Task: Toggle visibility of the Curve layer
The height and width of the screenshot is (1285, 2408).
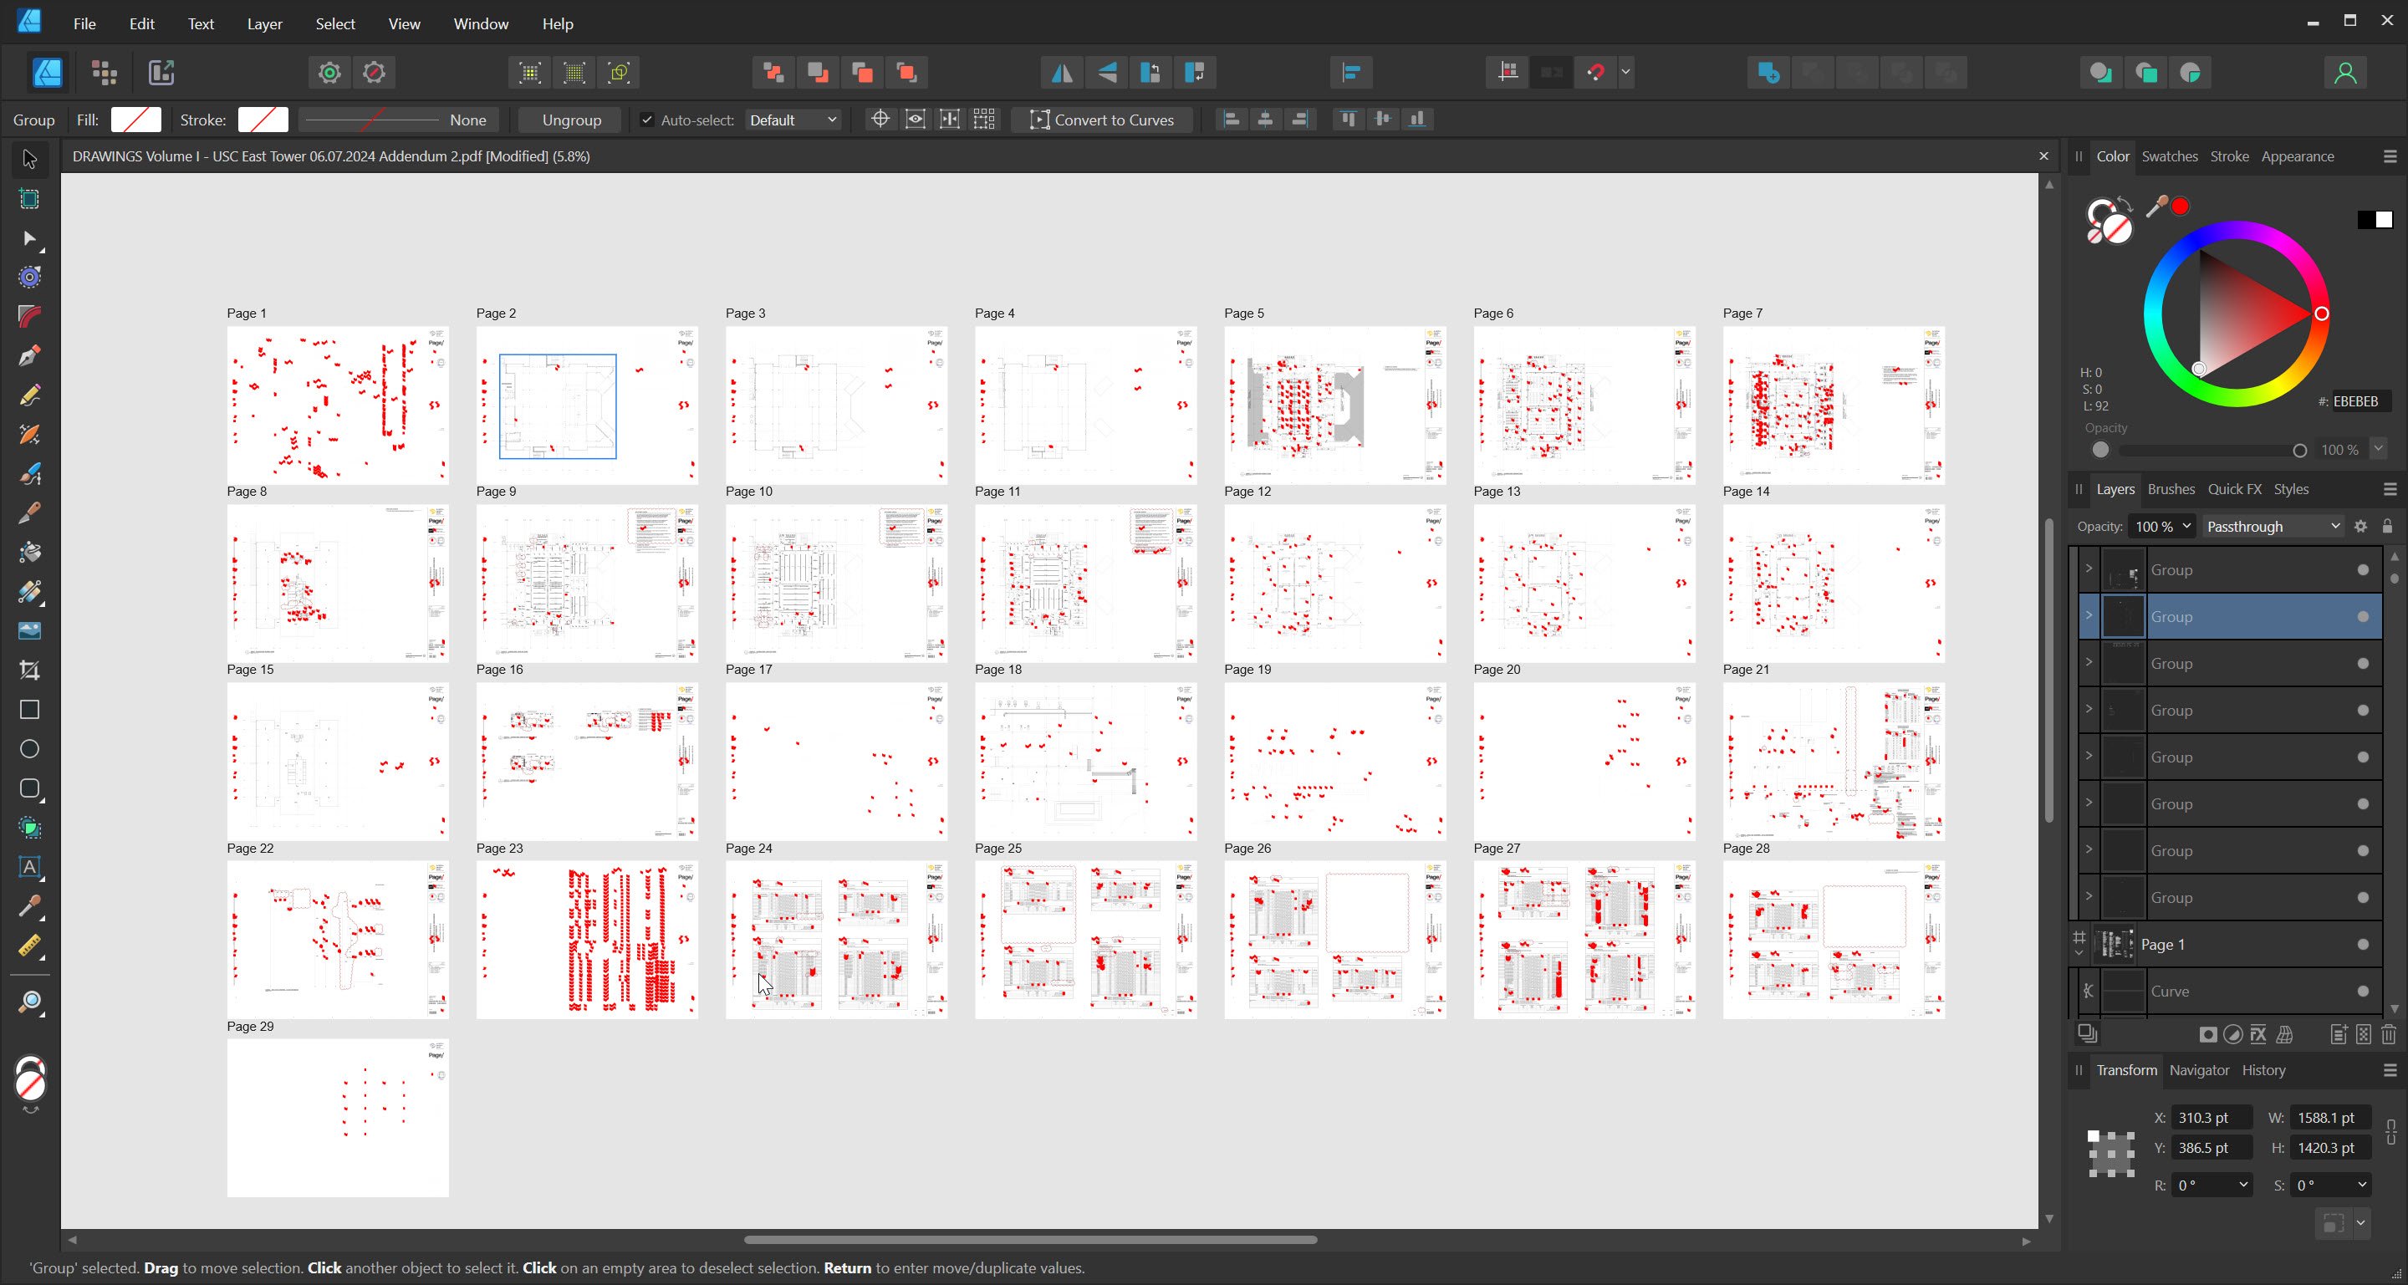Action: point(2362,992)
